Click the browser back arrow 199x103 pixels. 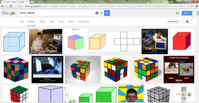coord(2,6)
